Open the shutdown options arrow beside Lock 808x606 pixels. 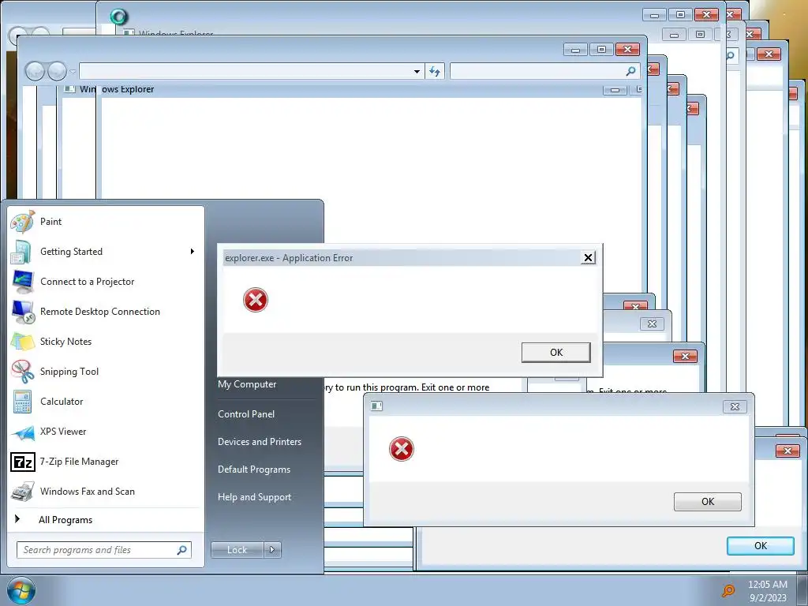pos(272,550)
